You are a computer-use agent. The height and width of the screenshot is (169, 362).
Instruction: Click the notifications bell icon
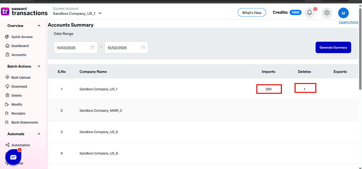coord(309,13)
